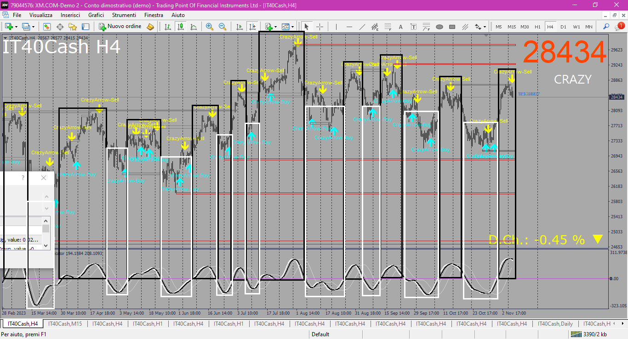The width and height of the screenshot is (628, 339).
Task: Open the Strumenti menu
Action: click(x=124, y=15)
